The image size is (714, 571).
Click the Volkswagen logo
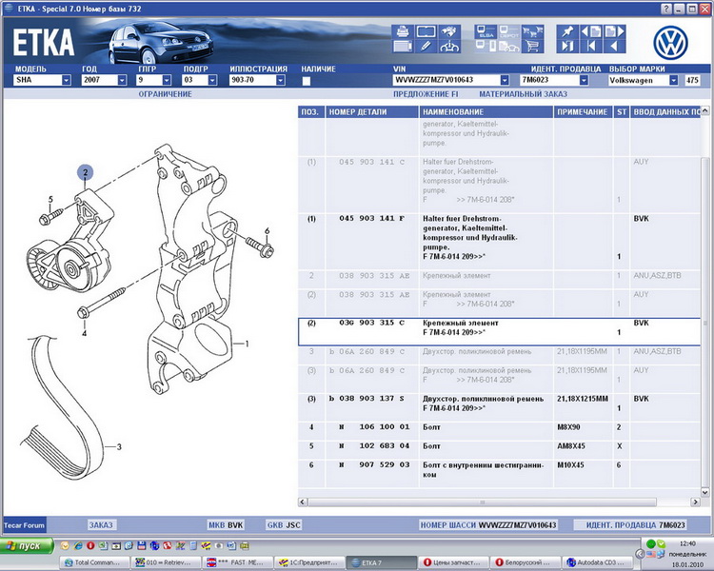point(670,42)
